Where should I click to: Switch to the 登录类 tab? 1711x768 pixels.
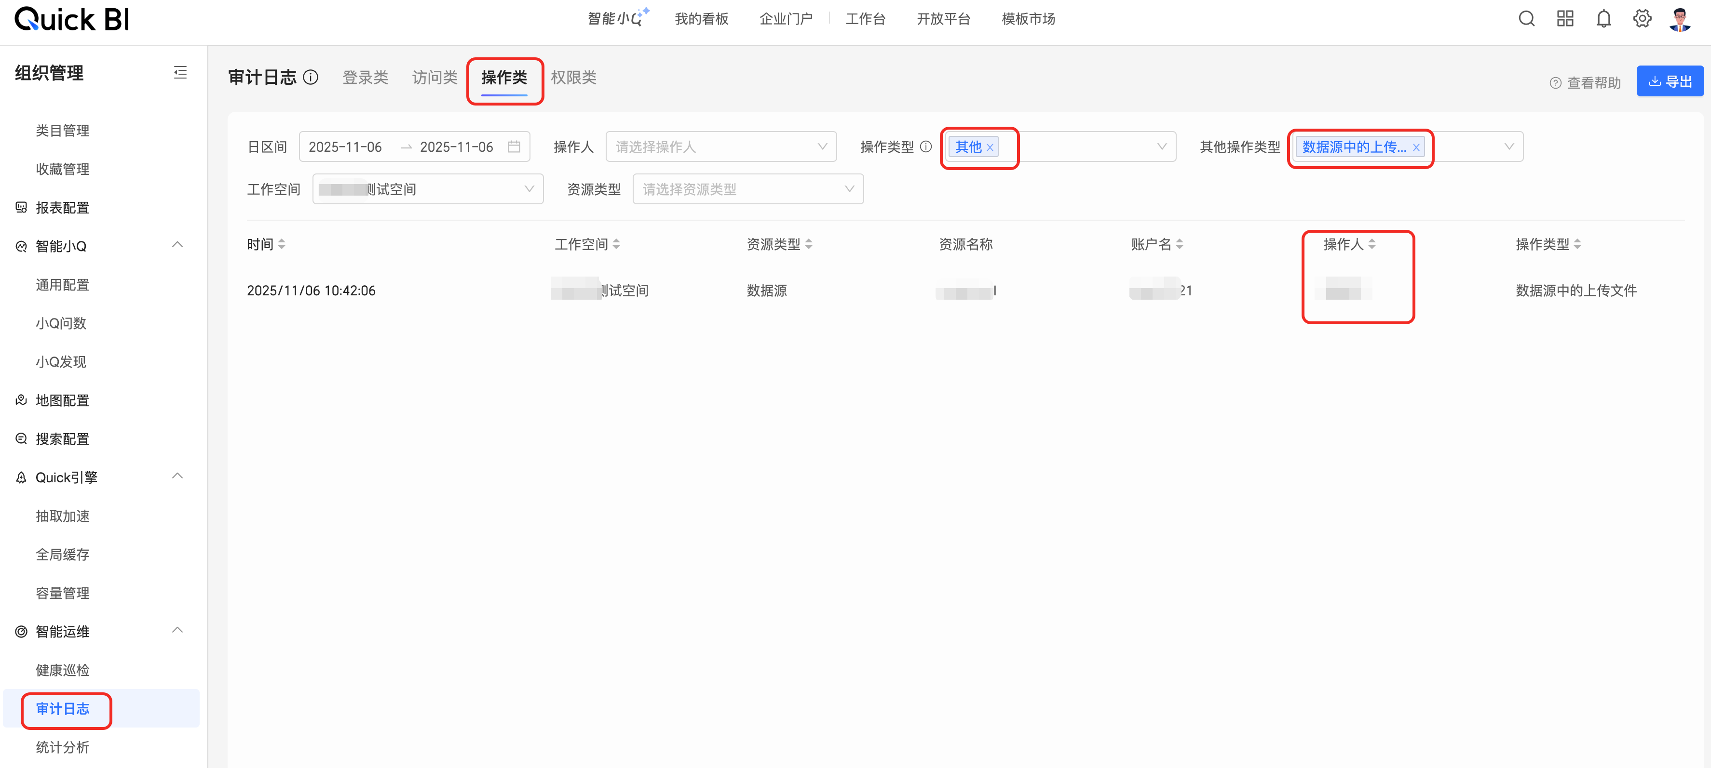point(365,78)
